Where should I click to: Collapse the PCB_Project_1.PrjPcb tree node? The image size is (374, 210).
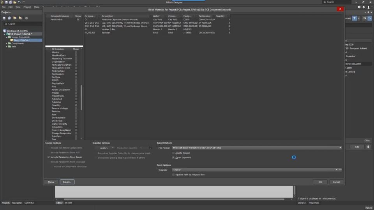pyautogui.click(x=4, y=34)
